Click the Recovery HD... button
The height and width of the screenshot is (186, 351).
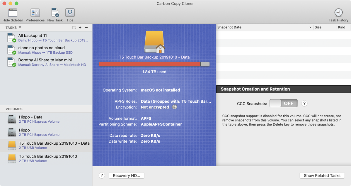tap(126, 175)
